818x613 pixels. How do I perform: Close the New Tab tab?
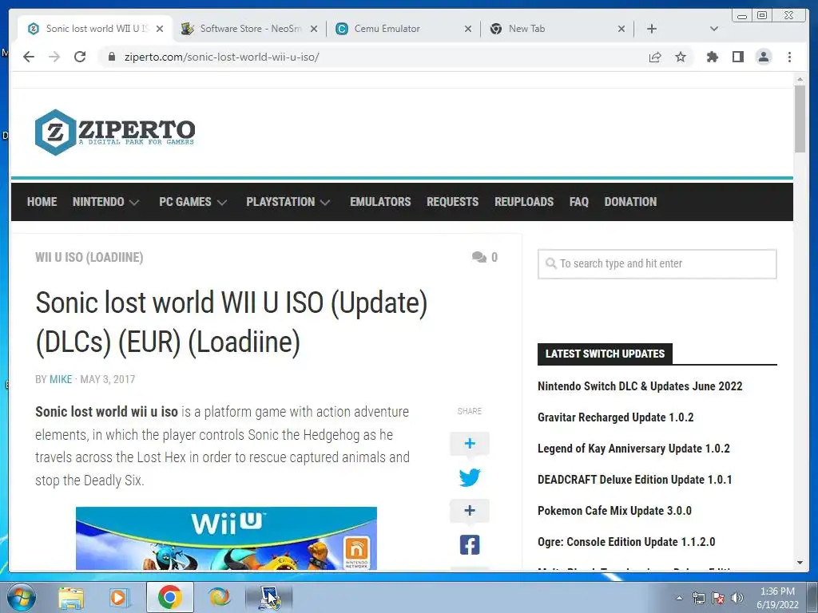[621, 29]
